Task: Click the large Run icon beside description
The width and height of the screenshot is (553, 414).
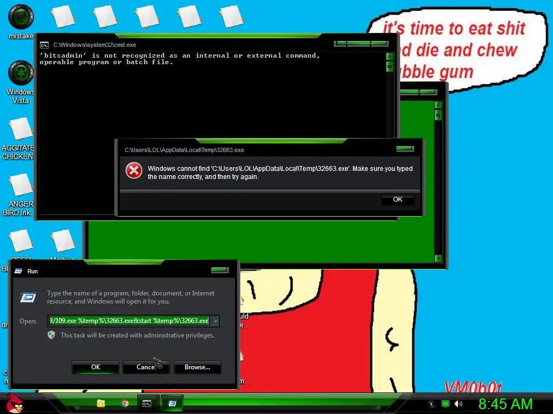Action: [x=28, y=298]
